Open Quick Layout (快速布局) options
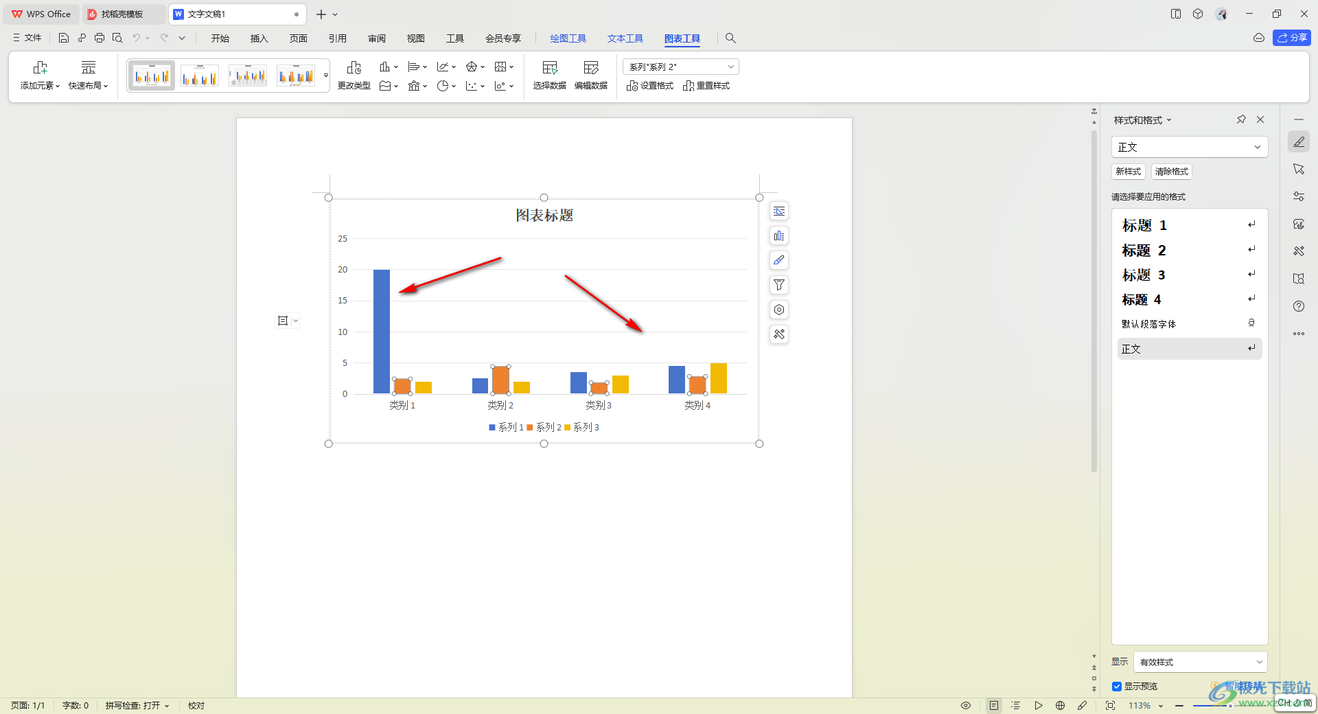The height and width of the screenshot is (714, 1318). pyautogui.click(x=89, y=76)
